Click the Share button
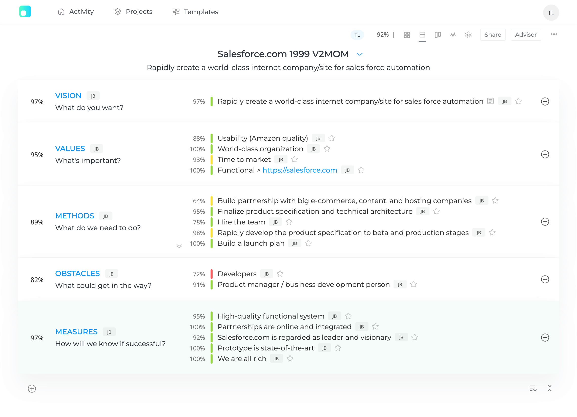The height and width of the screenshot is (417, 577). pyautogui.click(x=492, y=35)
